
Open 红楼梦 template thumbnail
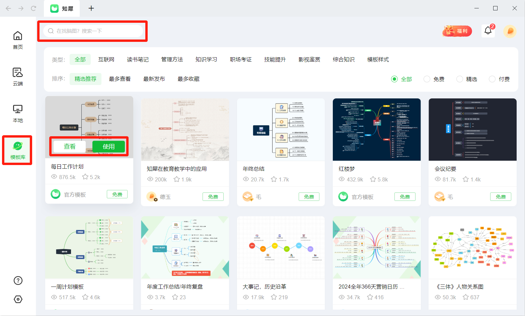(x=377, y=130)
